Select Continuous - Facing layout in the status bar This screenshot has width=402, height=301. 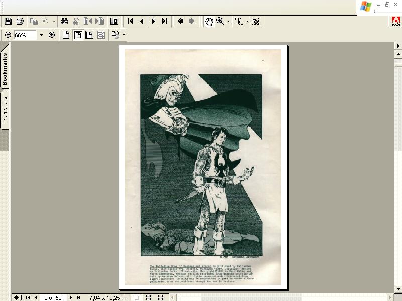(160, 297)
